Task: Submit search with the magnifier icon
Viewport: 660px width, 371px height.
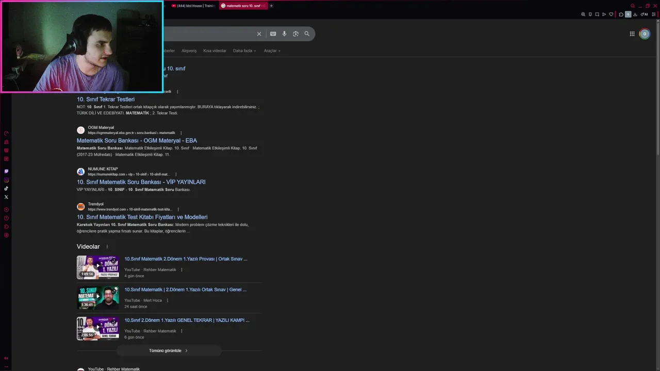Action: 307,34
